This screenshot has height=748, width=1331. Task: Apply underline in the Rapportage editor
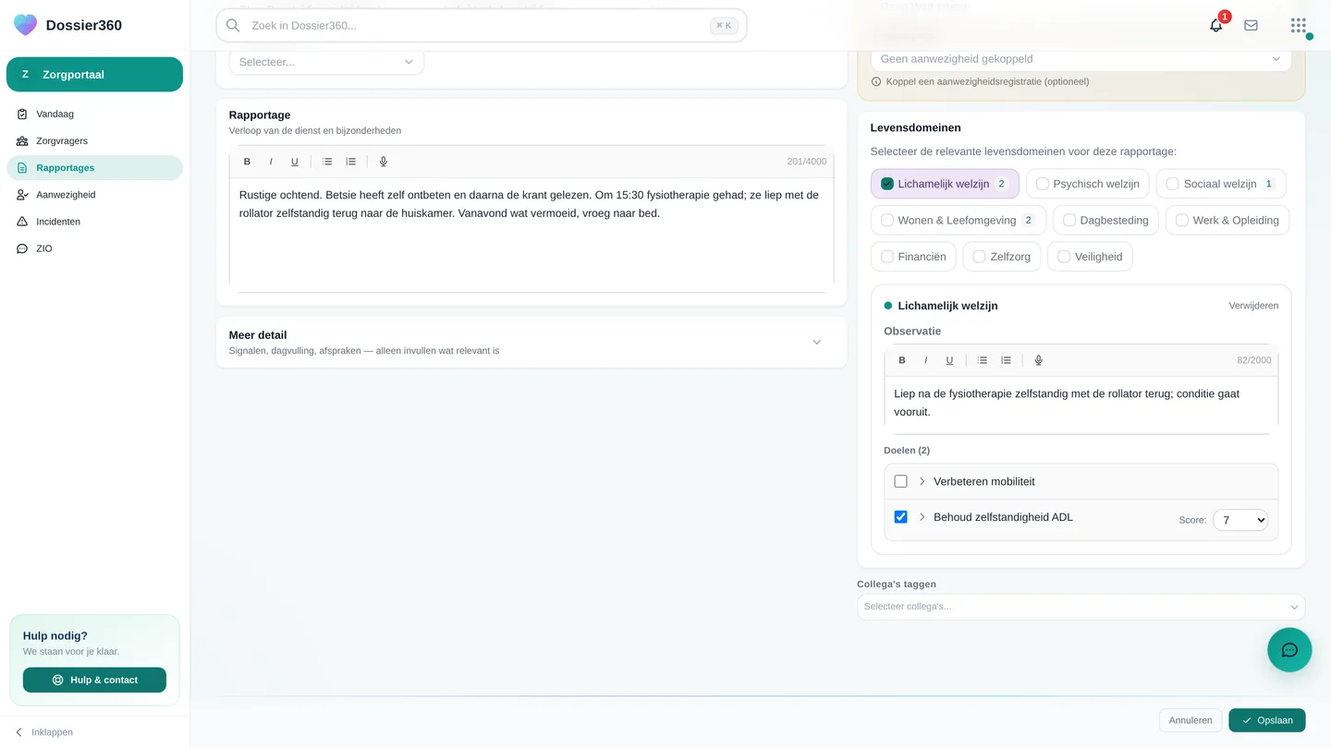point(295,162)
